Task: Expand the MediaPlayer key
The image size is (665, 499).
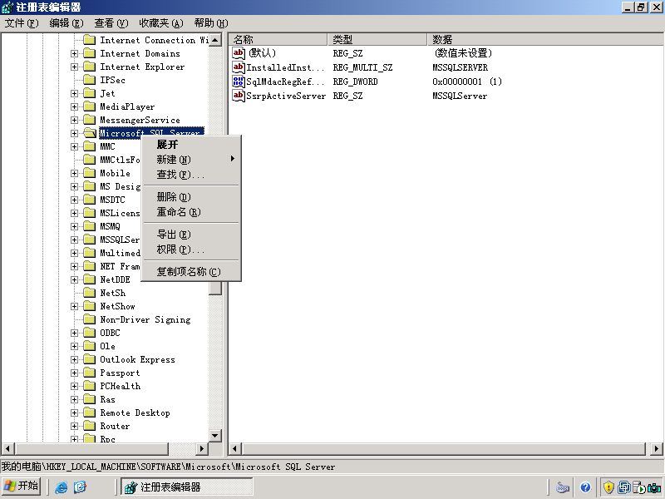Action: coord(74,106)
